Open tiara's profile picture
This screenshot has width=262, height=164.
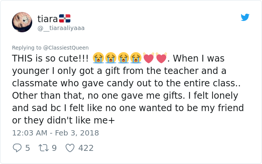pyautogui.click(x=22, y=22)
